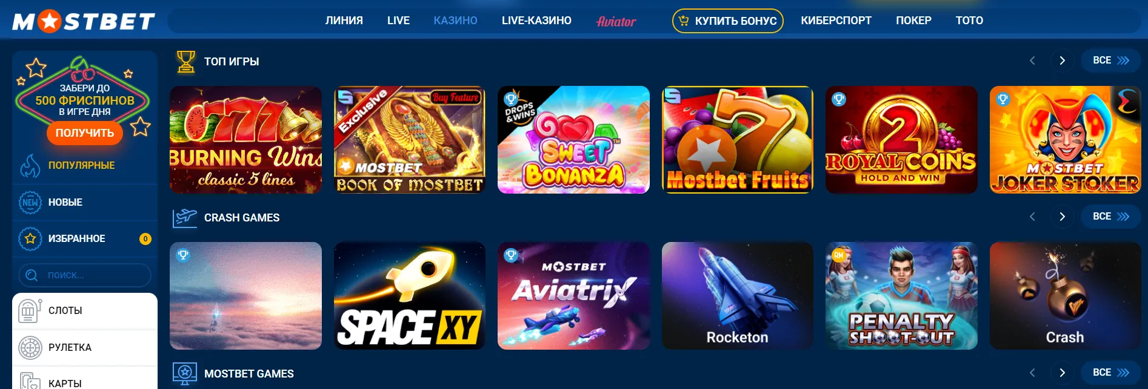Focus the ПОИСК search field
Image resolution: width=1148 pixels, height=389 pixels.
click(x=85, y=275)
